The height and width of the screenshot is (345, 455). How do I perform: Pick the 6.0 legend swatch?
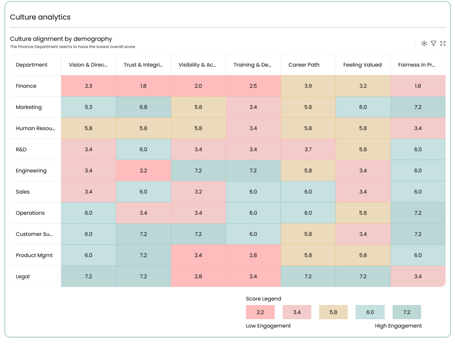pyautogui.click(x=370, y=312)
